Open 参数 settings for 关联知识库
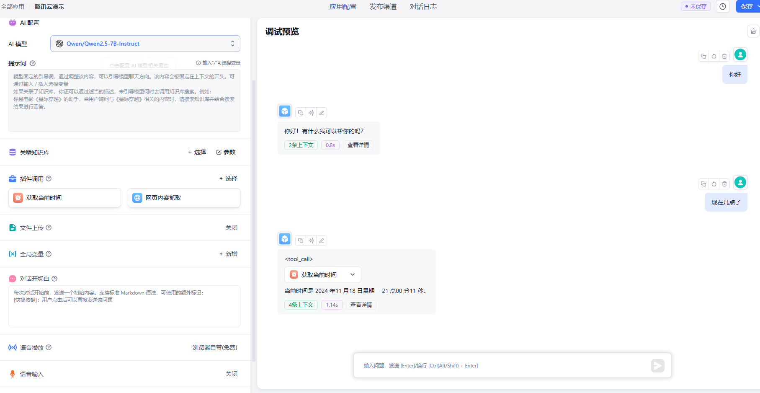The width and height of the screenshot is (760, 393). point(226,152)
